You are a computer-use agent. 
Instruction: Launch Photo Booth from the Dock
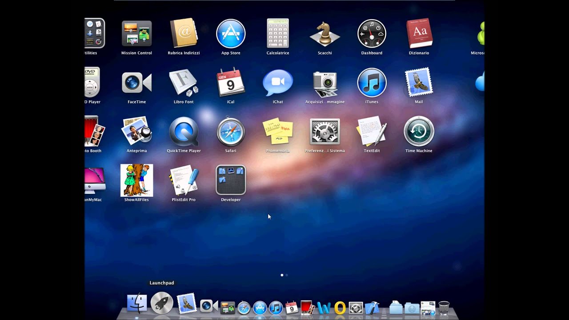(x=308, y=308)
